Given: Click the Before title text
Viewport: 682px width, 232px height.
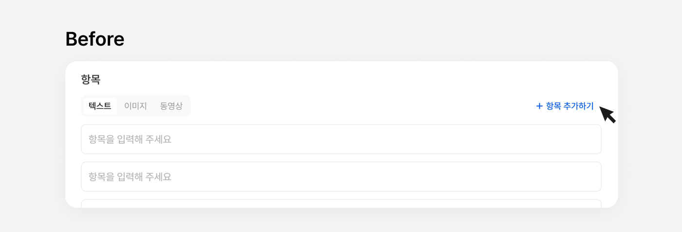Looking at the screenshot, I should (95, 39).
